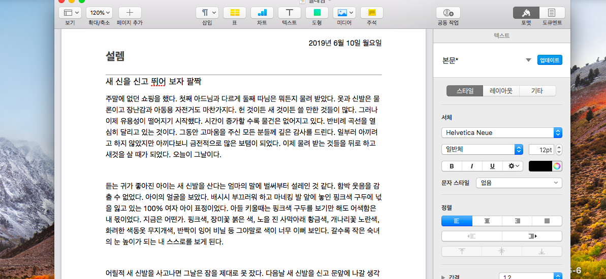Decrease paragraph indent

471,236
